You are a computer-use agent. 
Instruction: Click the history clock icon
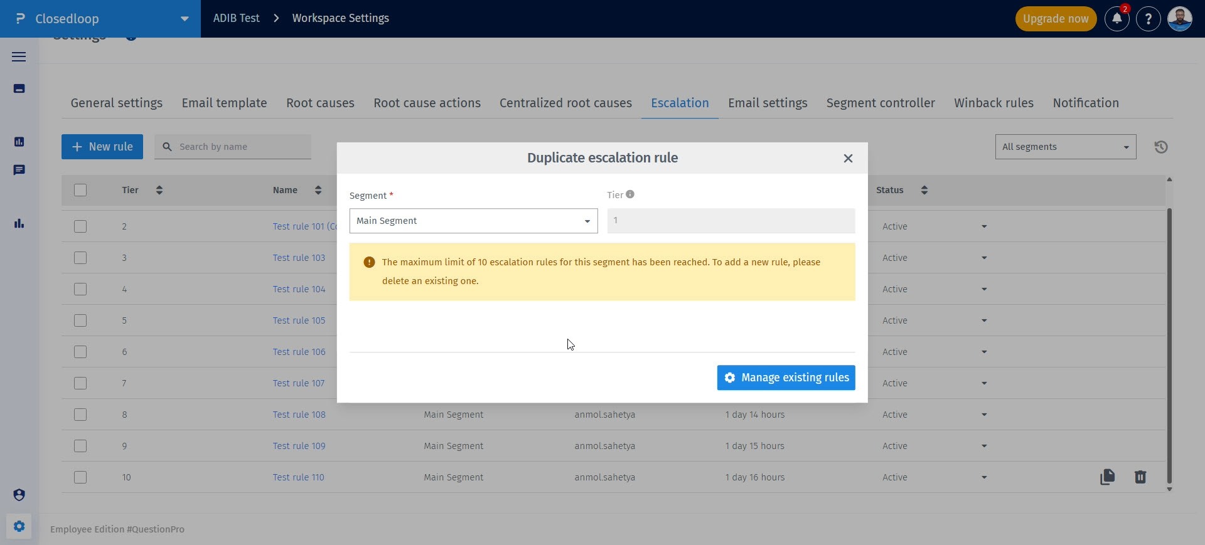[x=1160, y=147]
